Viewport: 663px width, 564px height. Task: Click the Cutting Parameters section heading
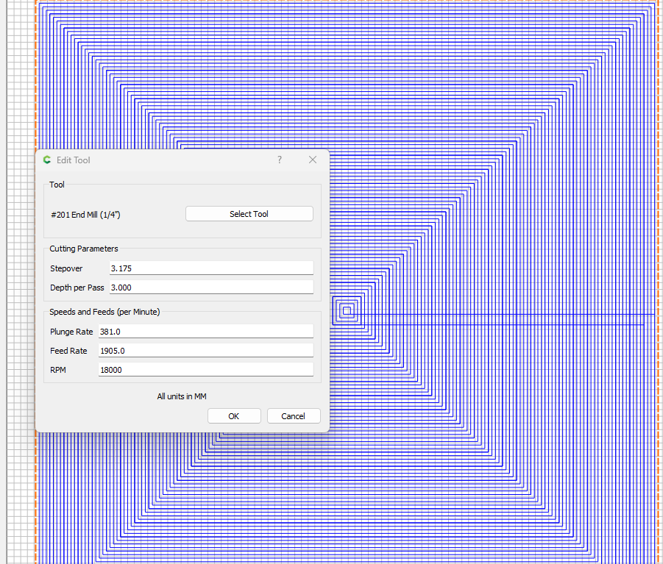[84, 249]
